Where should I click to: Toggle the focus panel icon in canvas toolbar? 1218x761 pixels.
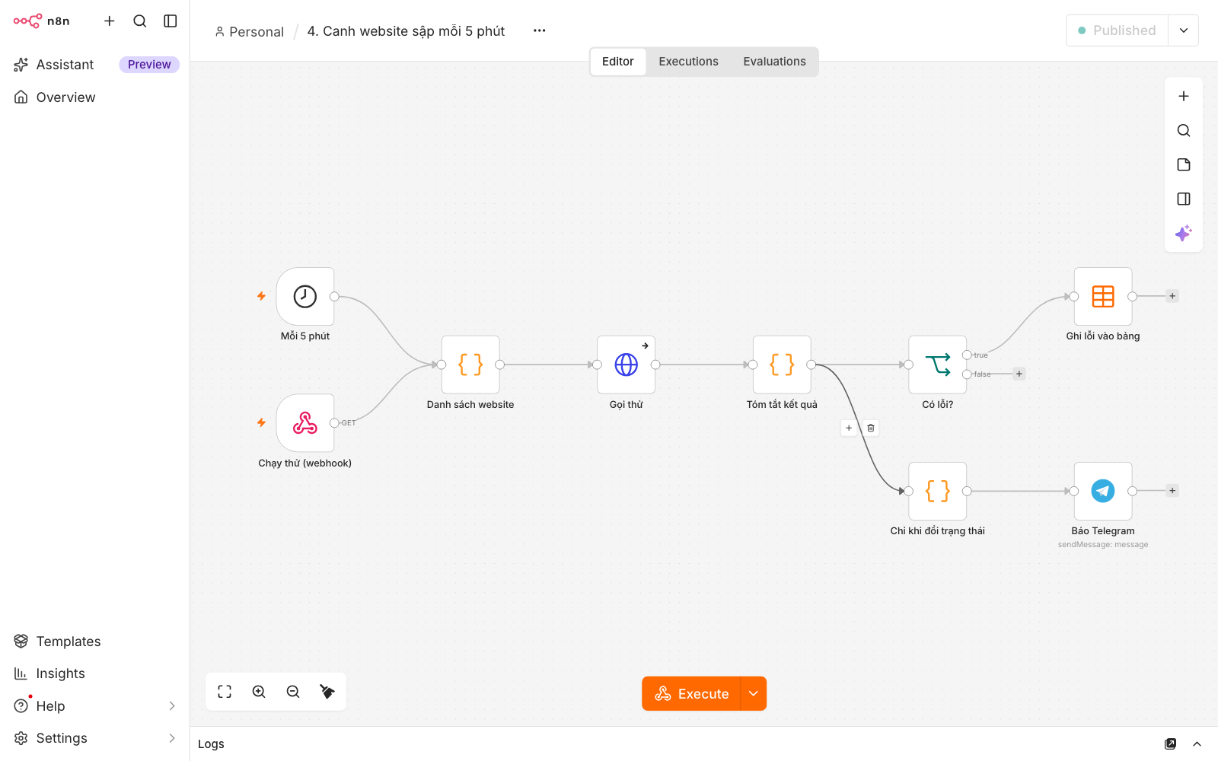tap(1184, 199)
